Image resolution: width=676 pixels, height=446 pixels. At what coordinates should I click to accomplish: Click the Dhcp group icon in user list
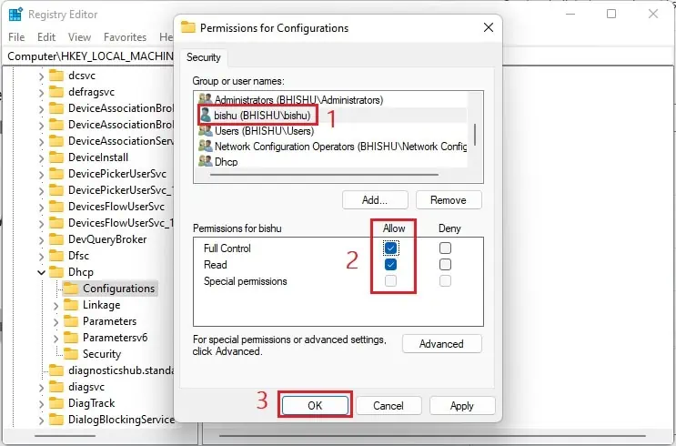(206, 161)
